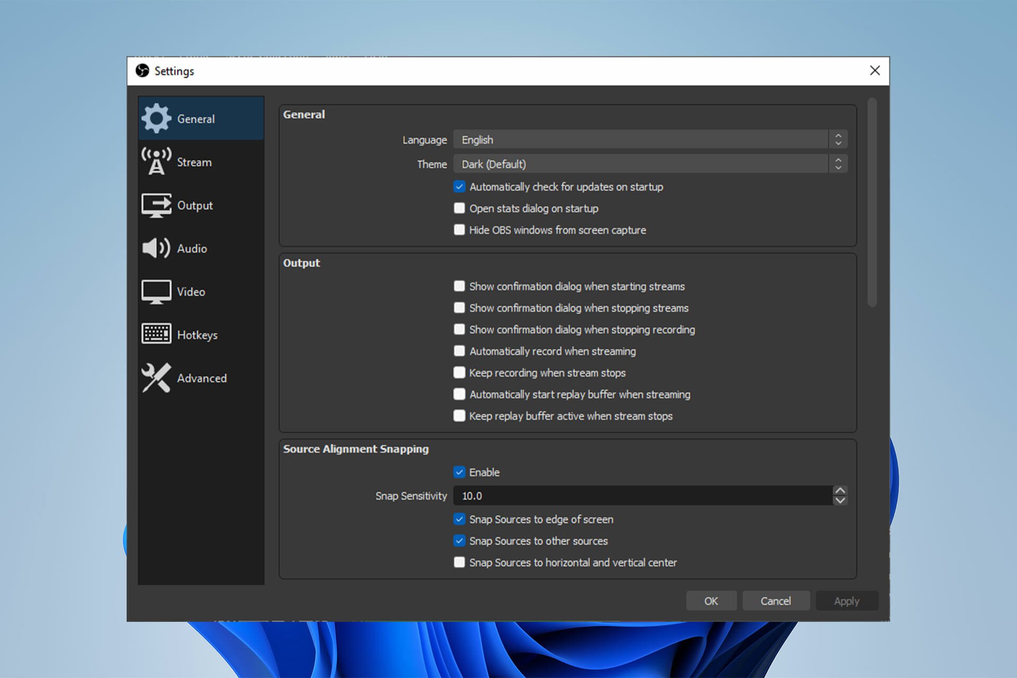Uncheck Snap Sources to edge of screen
The width and height of the screenshot is (1017, 678).
[459, 519]
